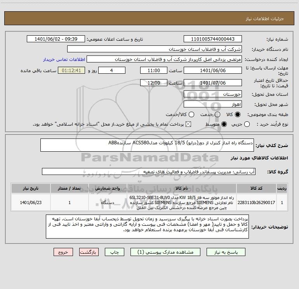Screen dimensions: 299x289
Task: Click delivery city field اهواز
Action: click(213, 104)
